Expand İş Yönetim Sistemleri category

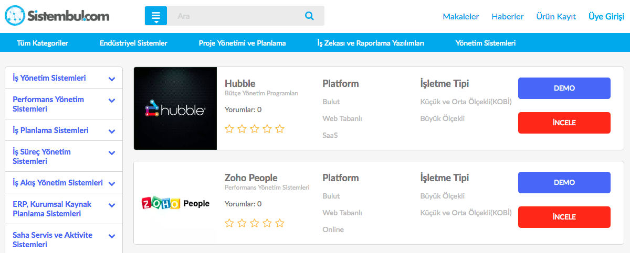click(112, 79)
